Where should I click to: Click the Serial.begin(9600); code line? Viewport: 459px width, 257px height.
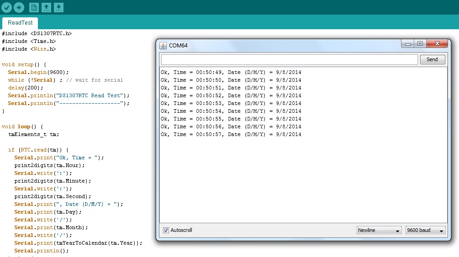(38, 72)
